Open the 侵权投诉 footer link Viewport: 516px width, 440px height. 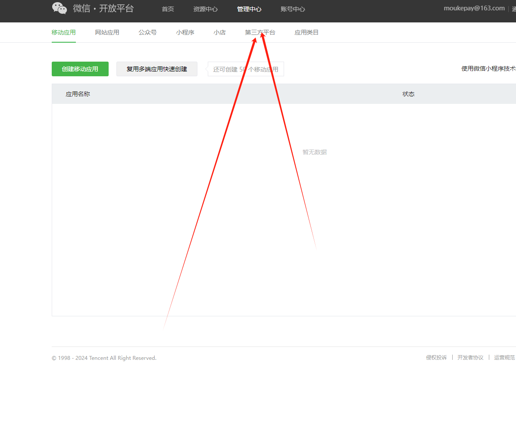tap(436, 357)
